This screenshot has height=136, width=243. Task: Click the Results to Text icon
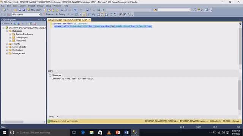[x=98, y=14]
